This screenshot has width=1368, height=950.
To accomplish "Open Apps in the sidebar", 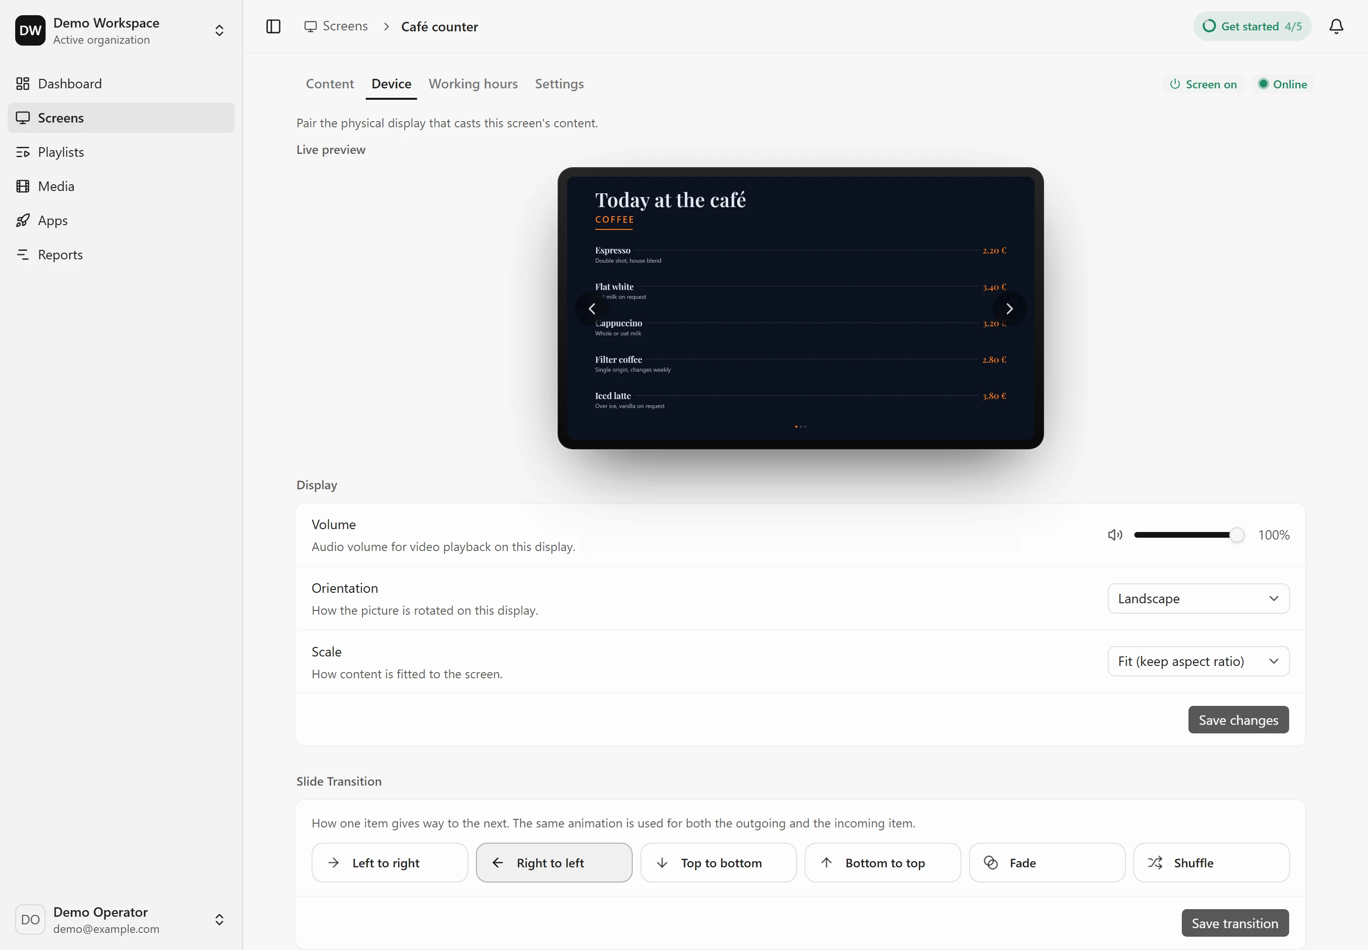I will (x=121, y=220).
